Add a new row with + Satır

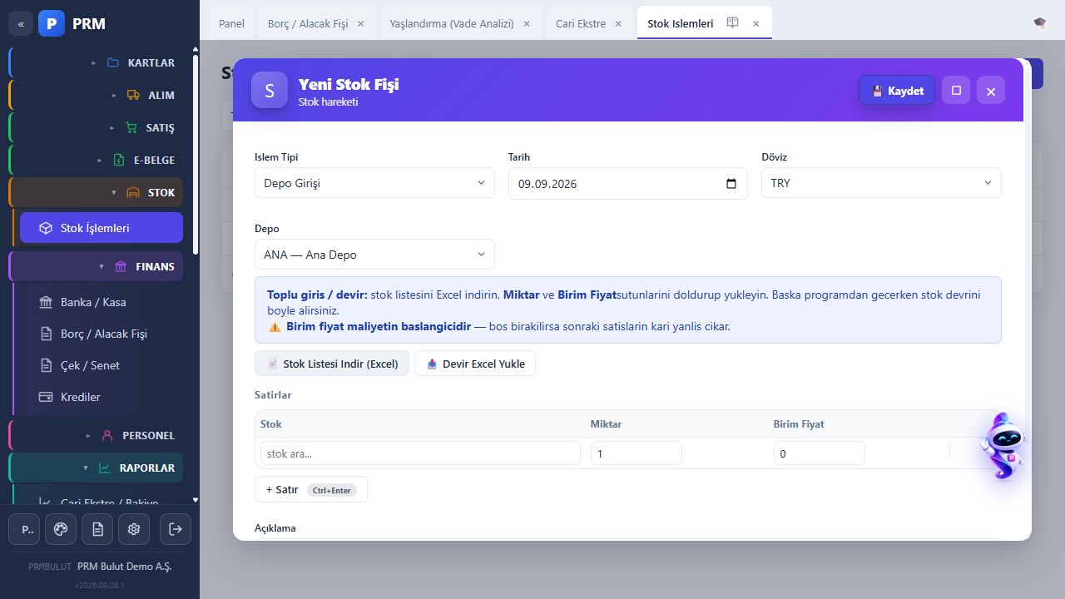(310, 490)
